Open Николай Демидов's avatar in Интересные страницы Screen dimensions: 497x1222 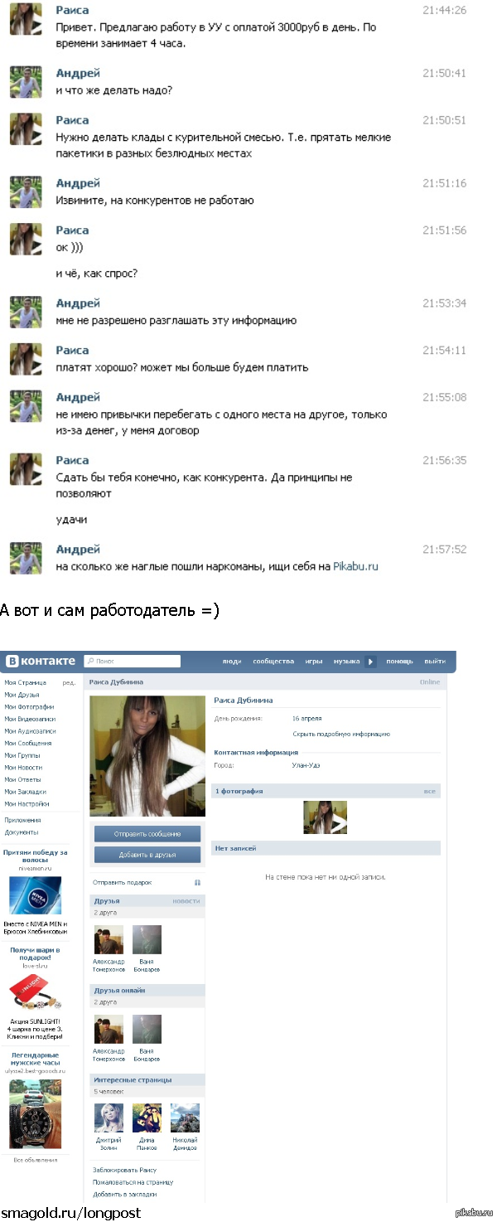click(185, 1118)
